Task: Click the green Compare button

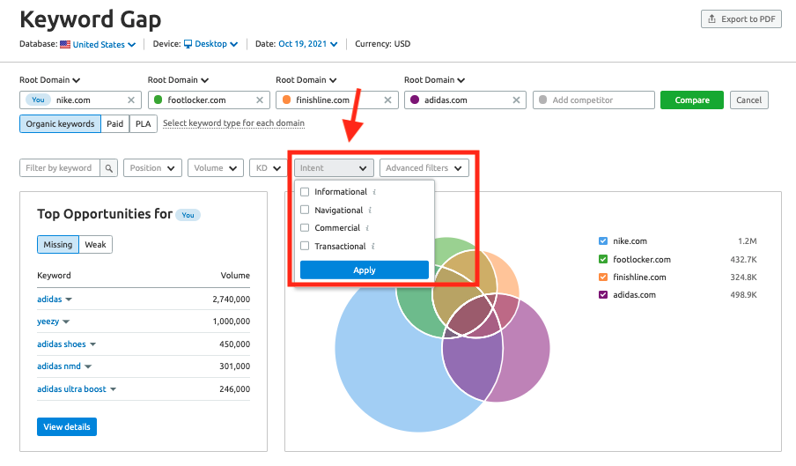Action: 692,100
